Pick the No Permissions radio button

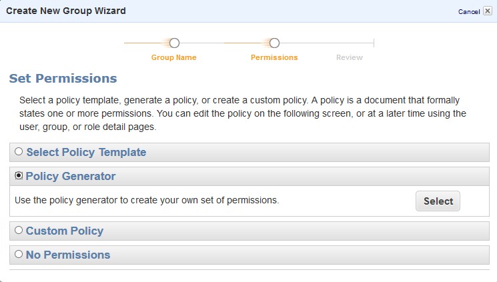19,255
